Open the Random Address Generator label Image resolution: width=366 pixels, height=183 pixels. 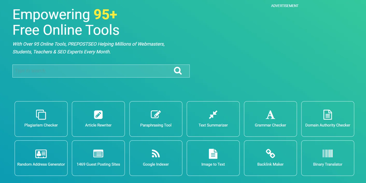pyautogui.click(x=41, y=164)
